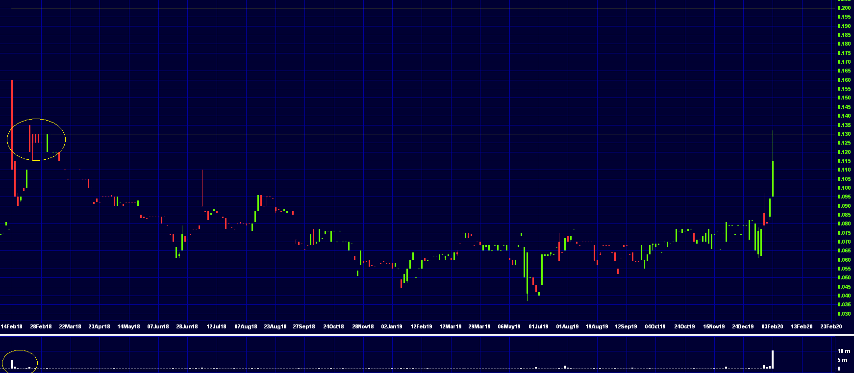This screenshot has height=373, width=854.
Task: Select the 0.195 price axis label
Action: tap(844, 17)
